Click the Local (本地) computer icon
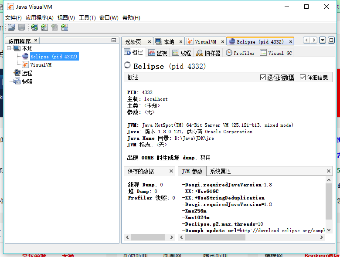Image resolution: width=340 pixels, height=257 pixels. coord(17,48)
